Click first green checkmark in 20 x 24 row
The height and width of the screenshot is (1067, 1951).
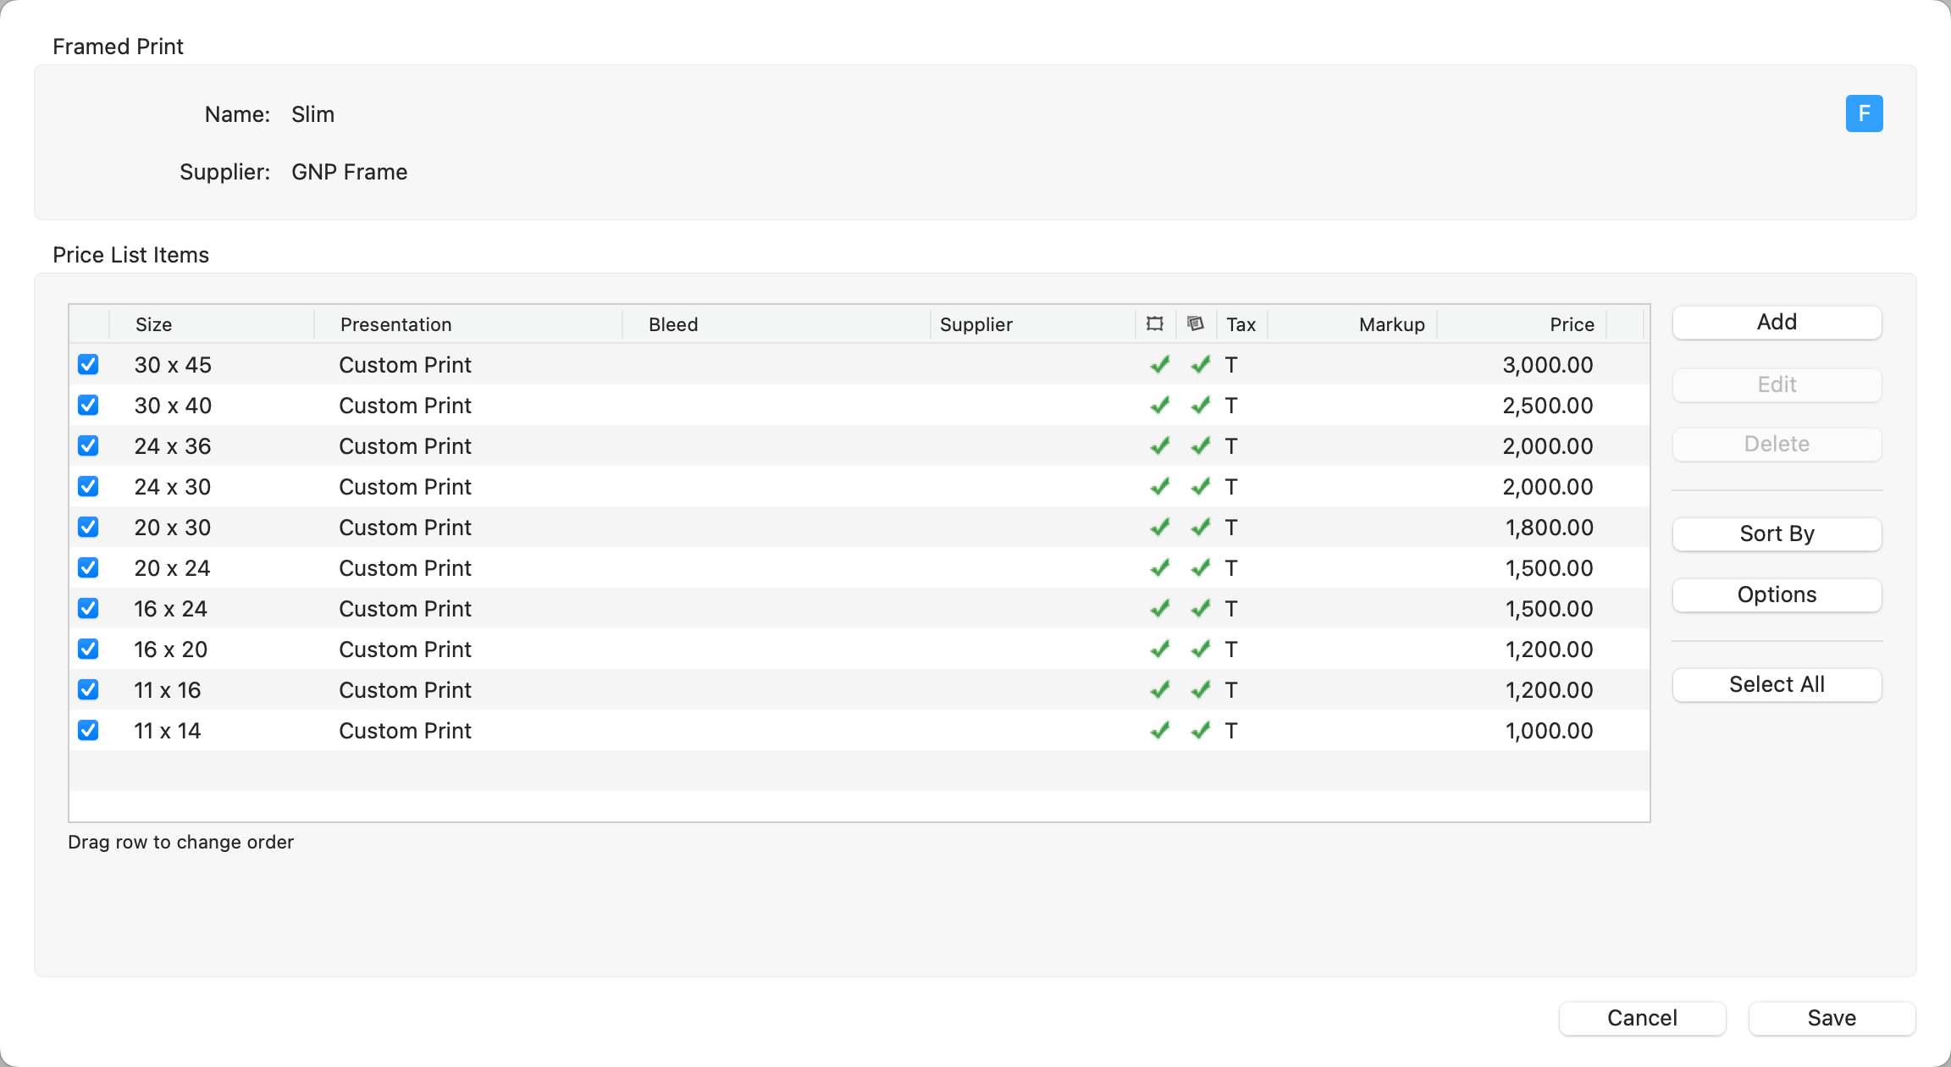[x=1159, y=568]
